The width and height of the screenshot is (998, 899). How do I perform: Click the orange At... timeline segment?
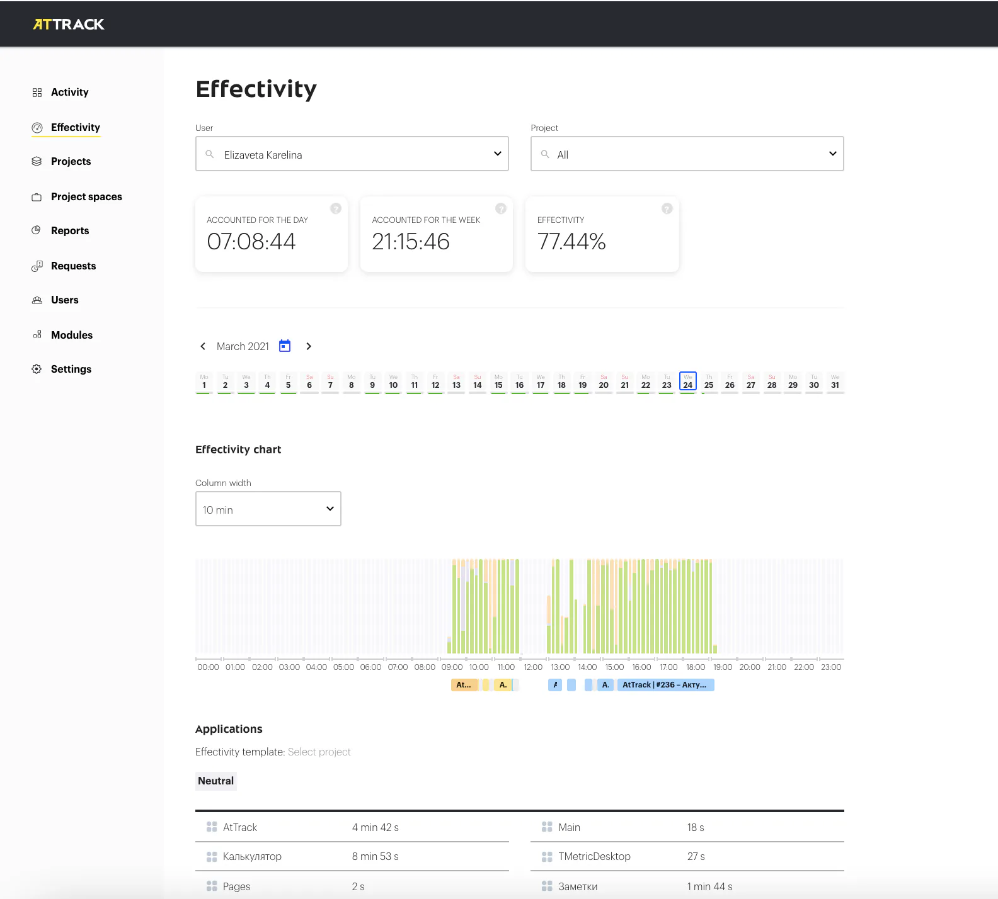pos(464,685)
